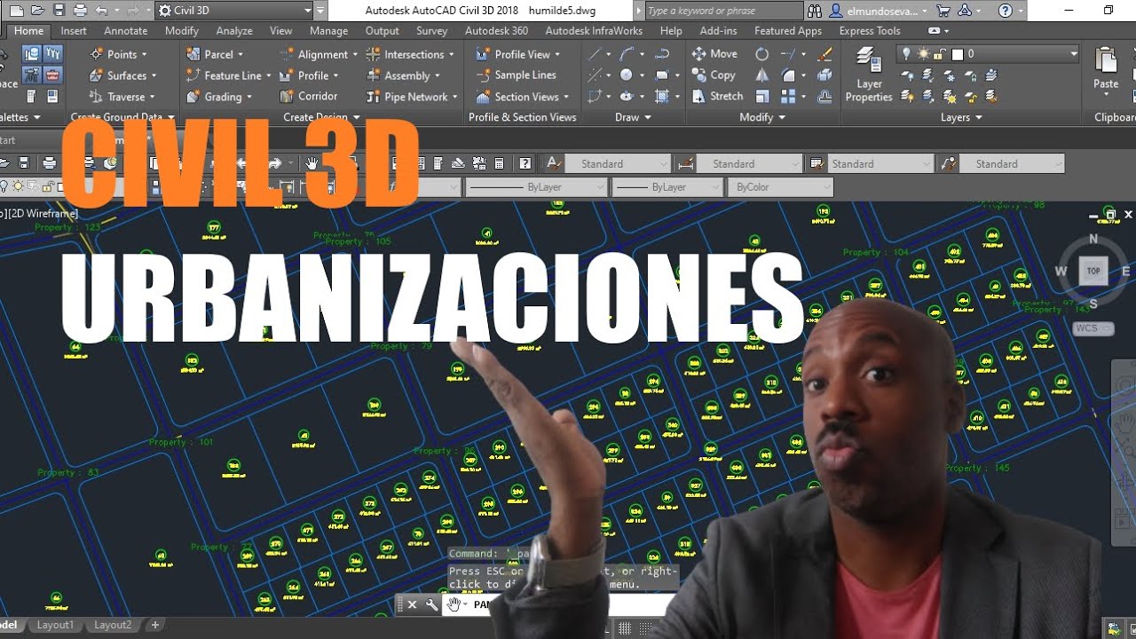This screenshot has width=1136, height=639.
Task: Expand the Modify panel title
Action: coord(762,117)
